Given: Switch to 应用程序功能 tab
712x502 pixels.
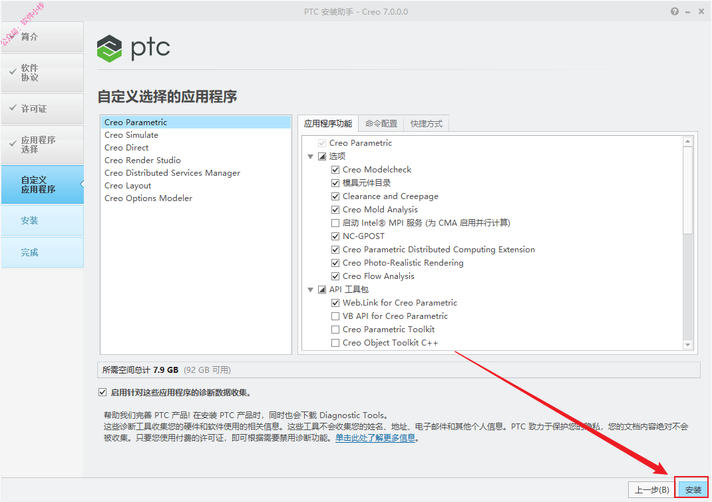Looking at the screenshot, I should click(x=328, y=124).
